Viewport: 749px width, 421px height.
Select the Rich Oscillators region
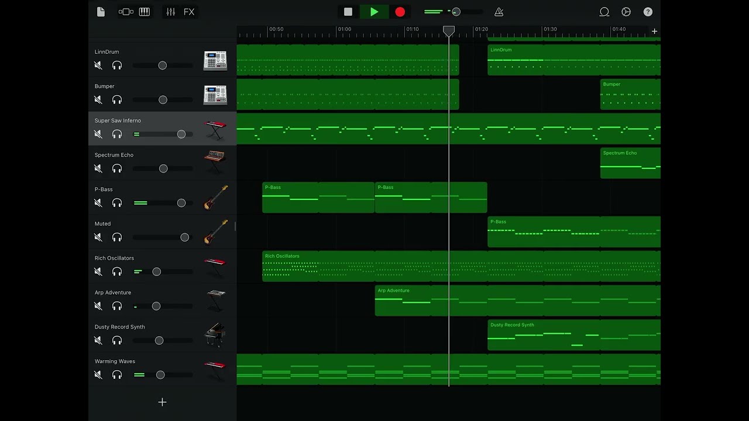(x=461, y=266)
